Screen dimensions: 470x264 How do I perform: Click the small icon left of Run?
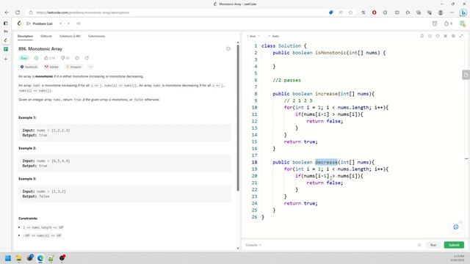419,245
